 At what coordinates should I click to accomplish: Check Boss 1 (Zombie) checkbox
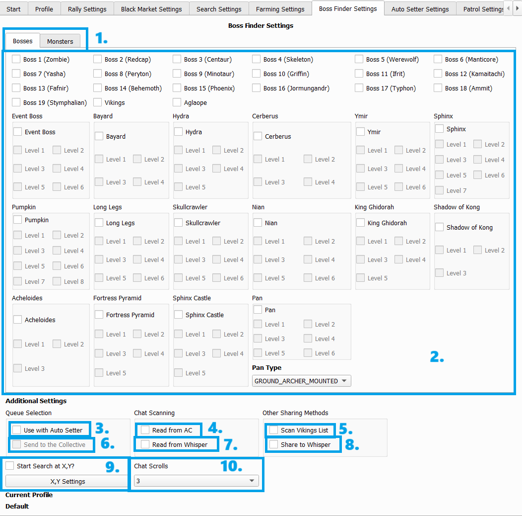[16, 59]
